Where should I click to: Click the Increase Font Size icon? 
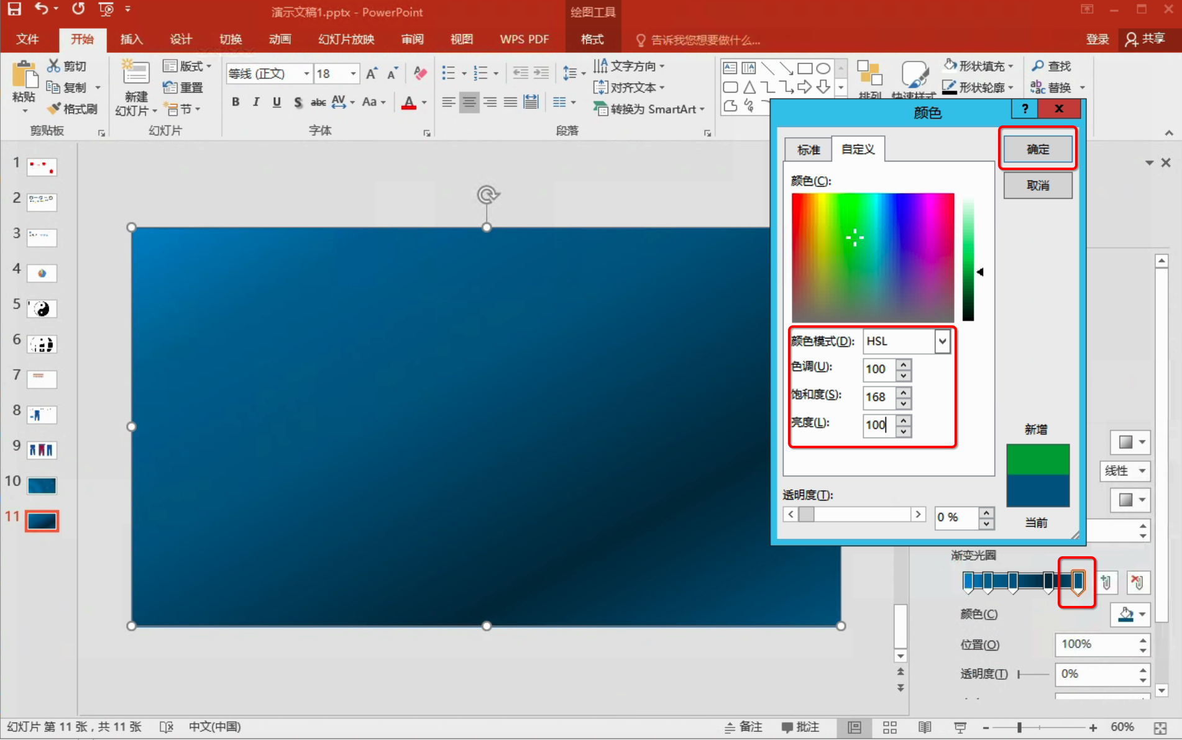[371, 73]
